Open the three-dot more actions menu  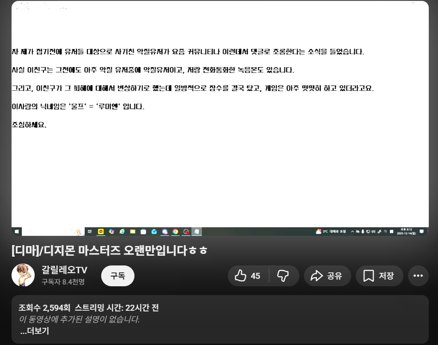tap(418, 276)
